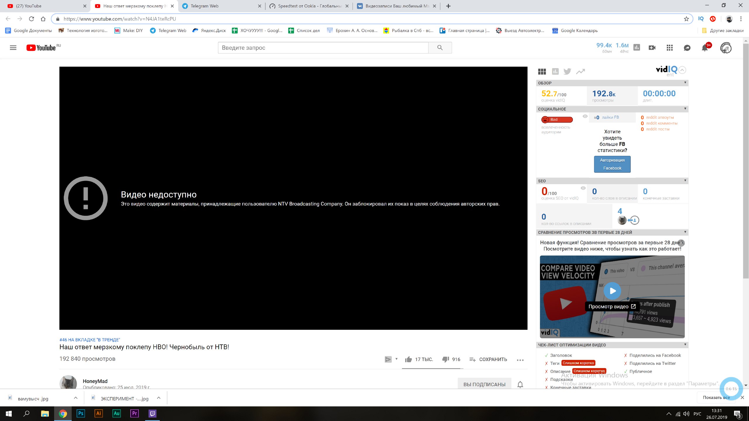Screen dimensions: 749x421
Task: Collapse the ОБЗОР section
Action: pos(685,83)
